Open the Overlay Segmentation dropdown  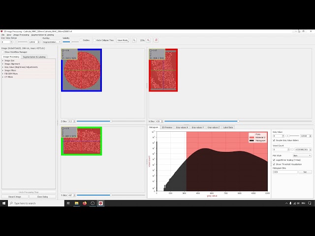(52, 42)
